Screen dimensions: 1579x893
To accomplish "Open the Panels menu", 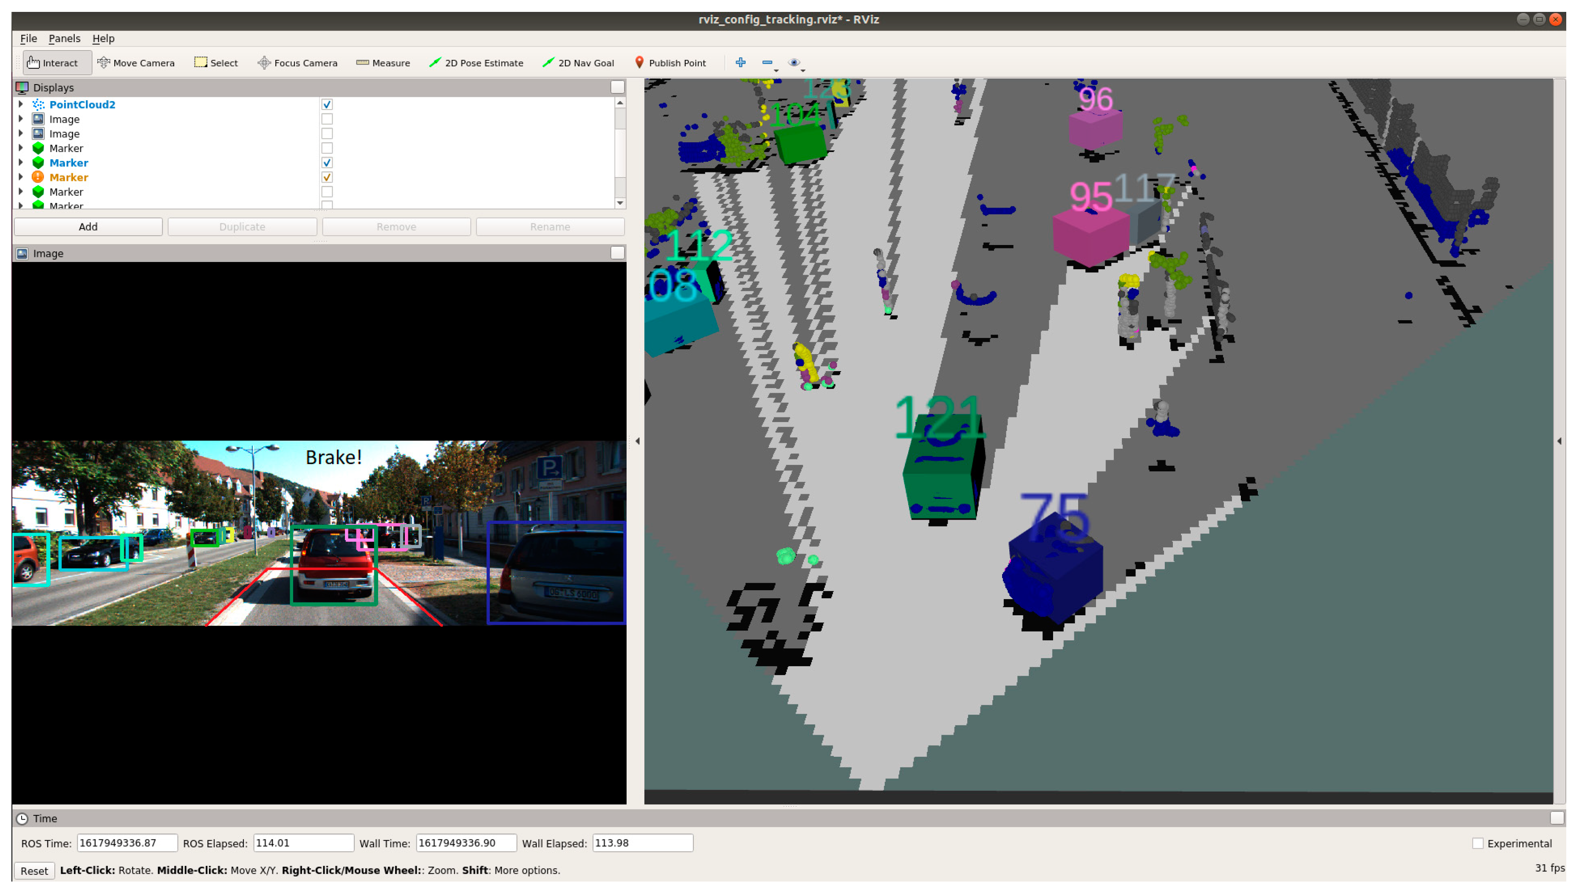I will [x=64, y=38].
